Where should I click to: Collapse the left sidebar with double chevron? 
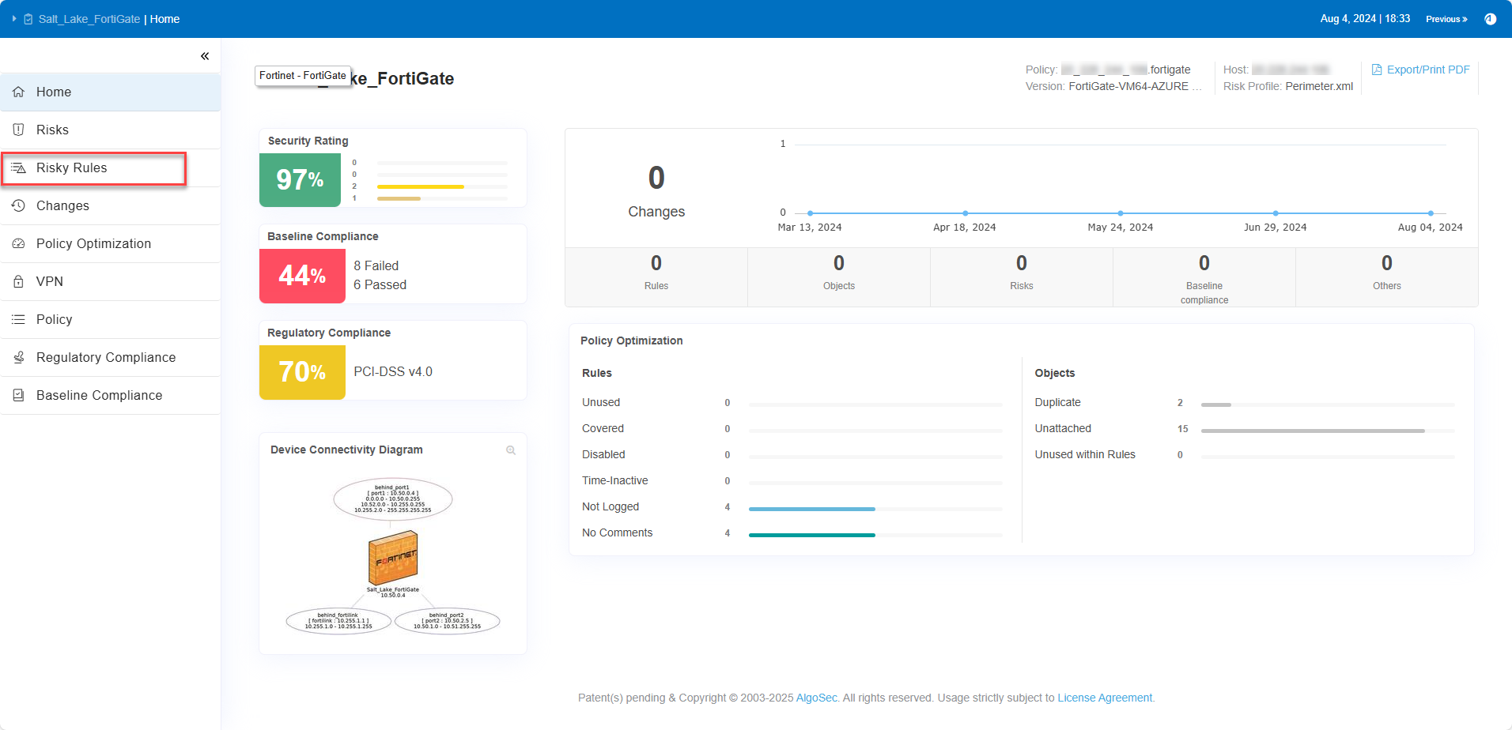[x=205, y=56]
